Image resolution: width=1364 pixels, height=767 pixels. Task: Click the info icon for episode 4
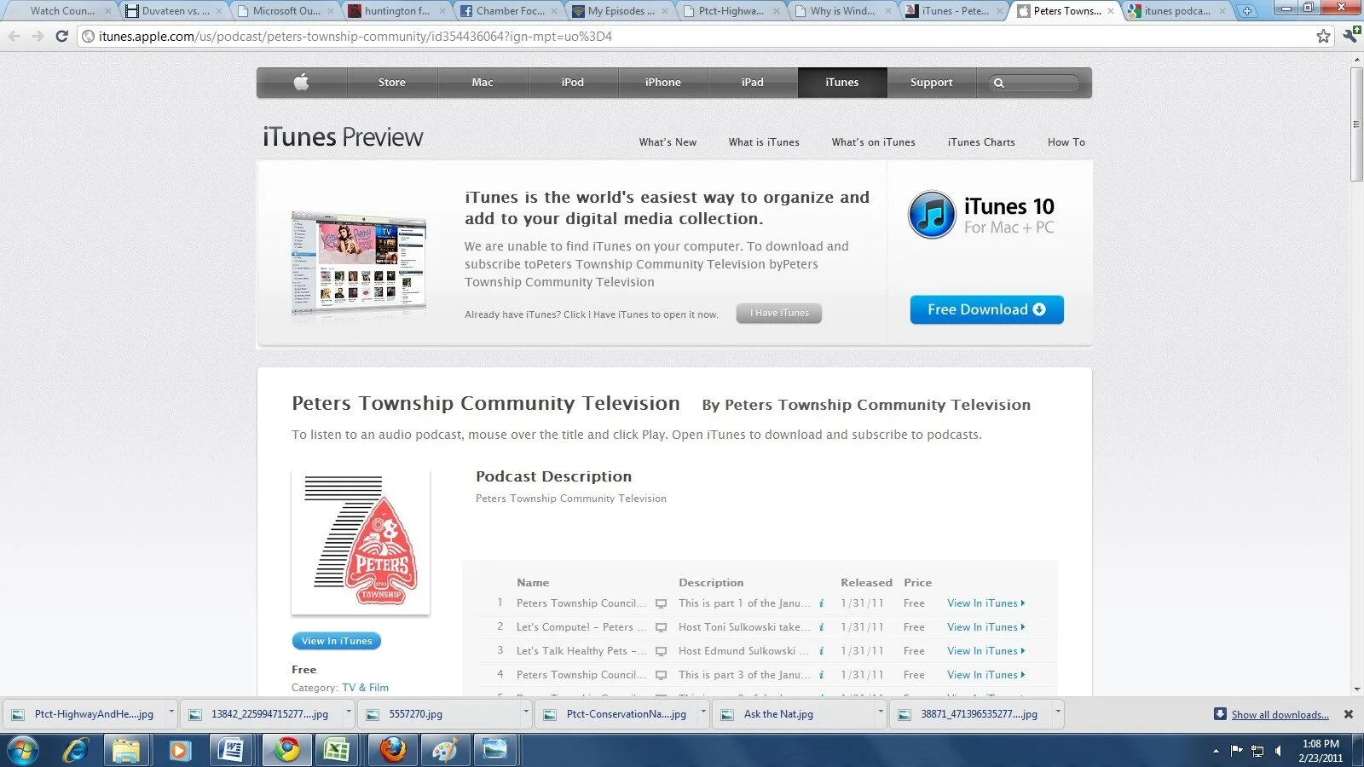tap(821, 675)
